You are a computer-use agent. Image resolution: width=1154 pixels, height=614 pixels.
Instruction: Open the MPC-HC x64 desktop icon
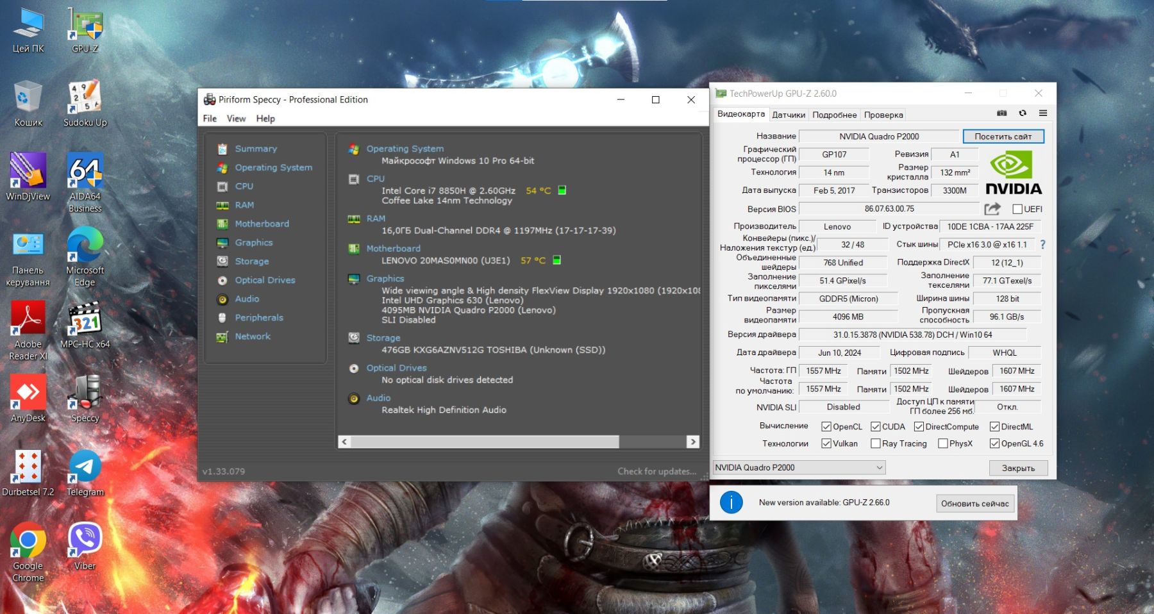85,325
